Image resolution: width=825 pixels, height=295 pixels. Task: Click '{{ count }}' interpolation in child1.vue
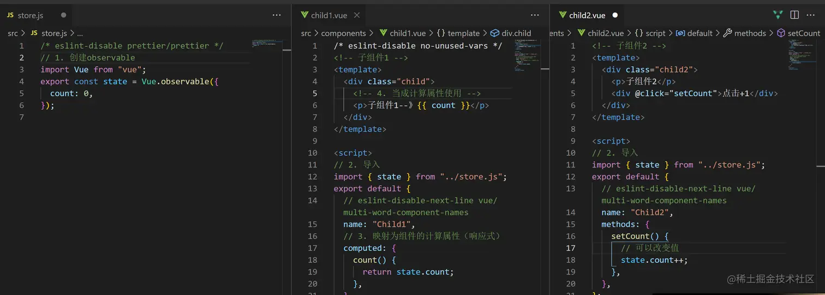(443, 105)
